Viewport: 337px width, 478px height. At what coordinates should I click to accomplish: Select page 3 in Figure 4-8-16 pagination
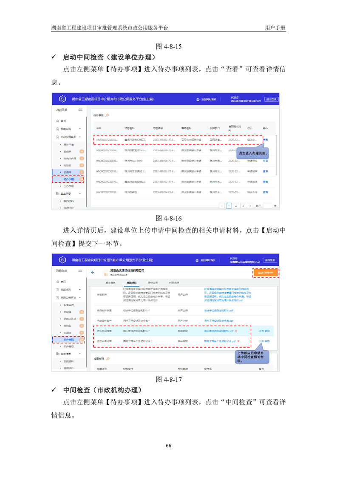pyautogui.click(x=243, y=206)
